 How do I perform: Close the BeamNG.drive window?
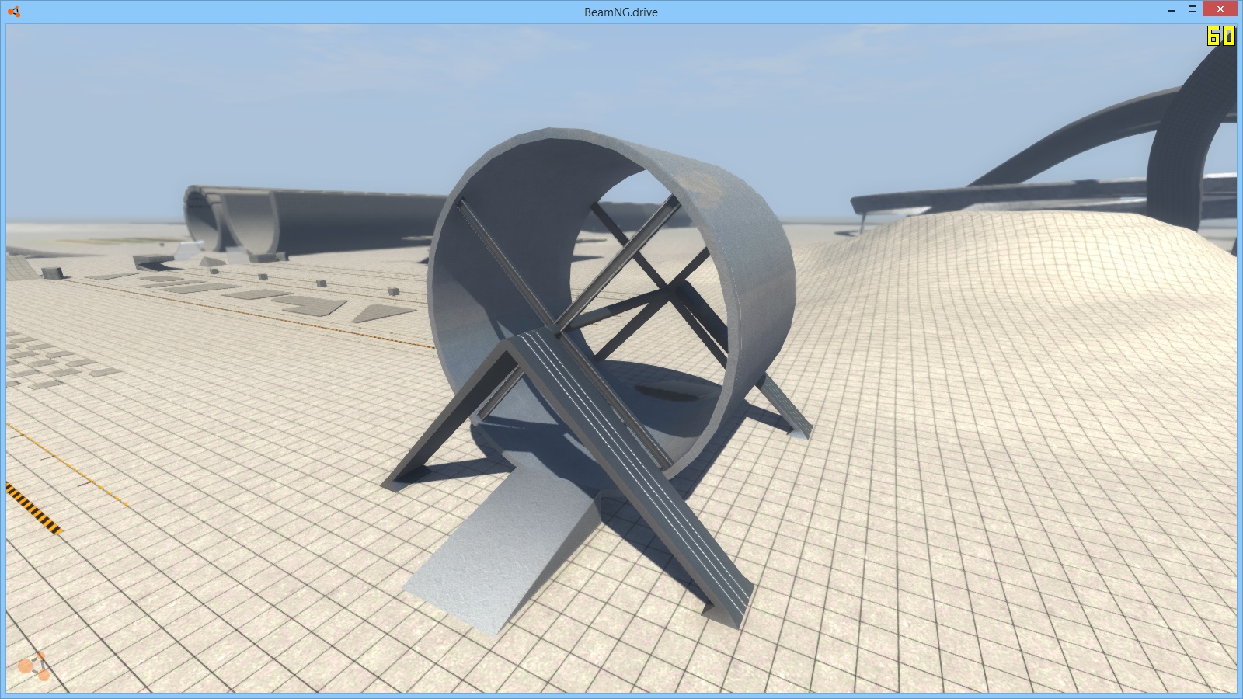(1221, 9)
